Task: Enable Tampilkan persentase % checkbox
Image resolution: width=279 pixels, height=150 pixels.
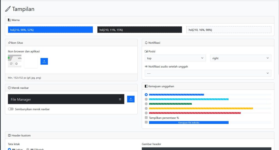Action: [x=146, y=117]
